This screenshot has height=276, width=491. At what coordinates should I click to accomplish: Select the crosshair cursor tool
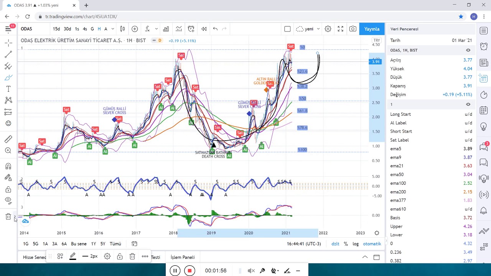[x=8, y=43]
